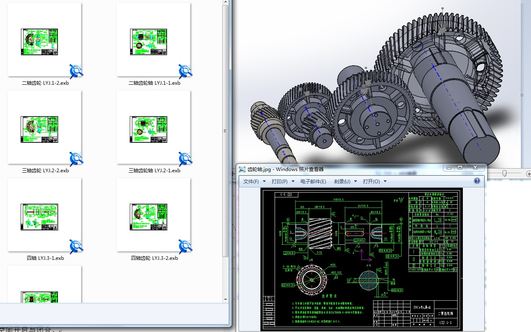This screenshot has width=531, height=332.
Task: Click the file name 二轴齿轮 LYJ.1-2.exb
Action: pos(45,83)
